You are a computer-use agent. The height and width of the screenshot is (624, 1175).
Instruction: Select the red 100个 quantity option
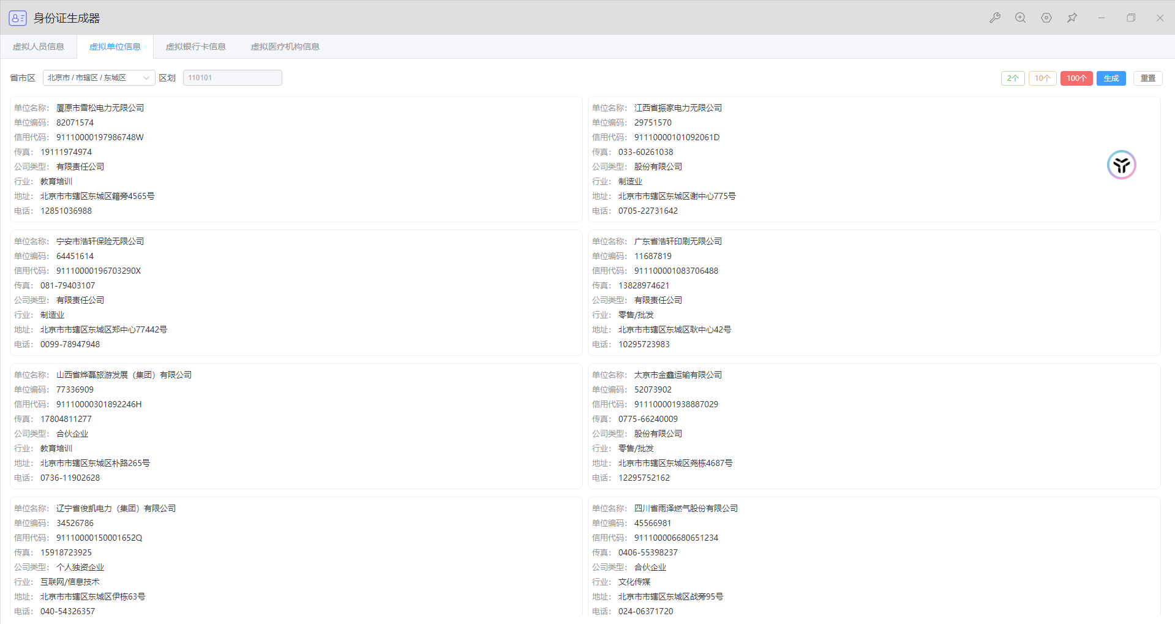click(x=1076, y=78)
